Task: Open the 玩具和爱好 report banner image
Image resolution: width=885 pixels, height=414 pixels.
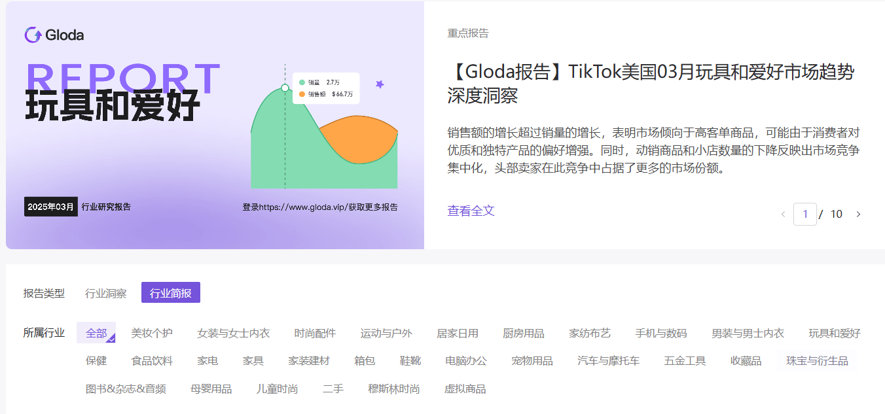Action: (x=215, y=125)
